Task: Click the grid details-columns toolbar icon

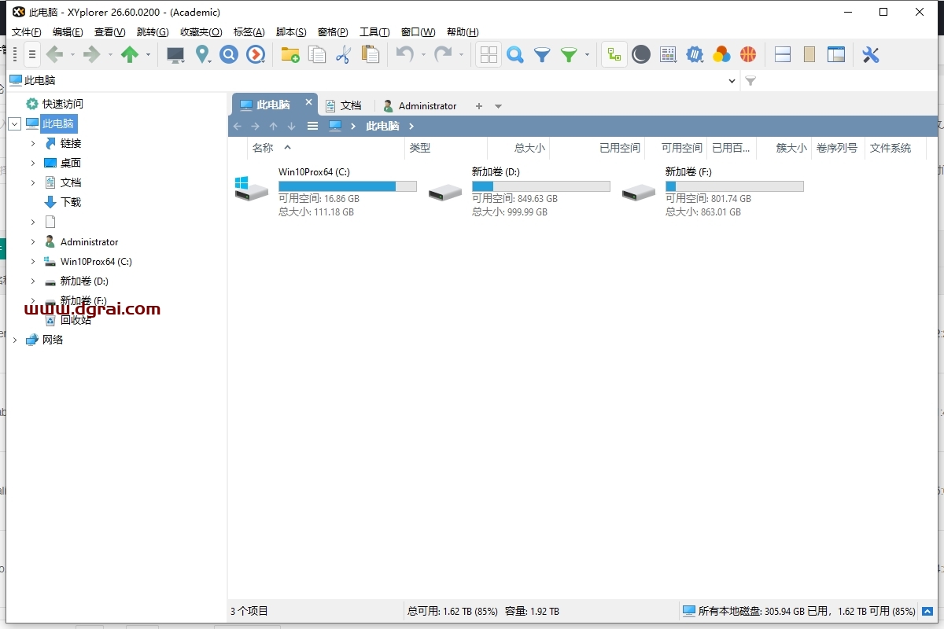Action: click(668, 55)
